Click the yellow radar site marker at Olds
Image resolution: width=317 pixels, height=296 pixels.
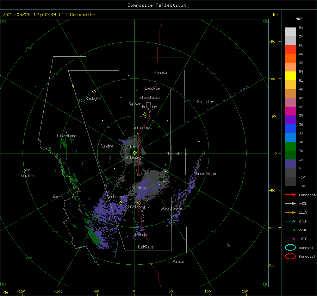click(135, 153)
